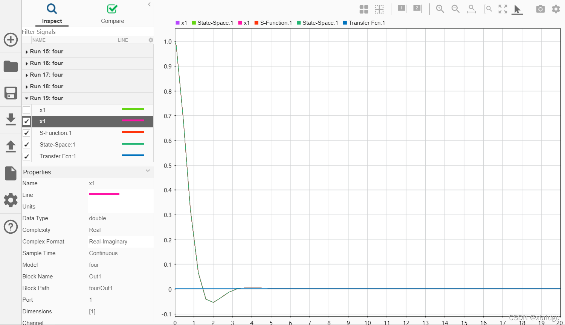Expand Run 15: four
This screenshot has height=325, width=565.
tap(27, 52)
